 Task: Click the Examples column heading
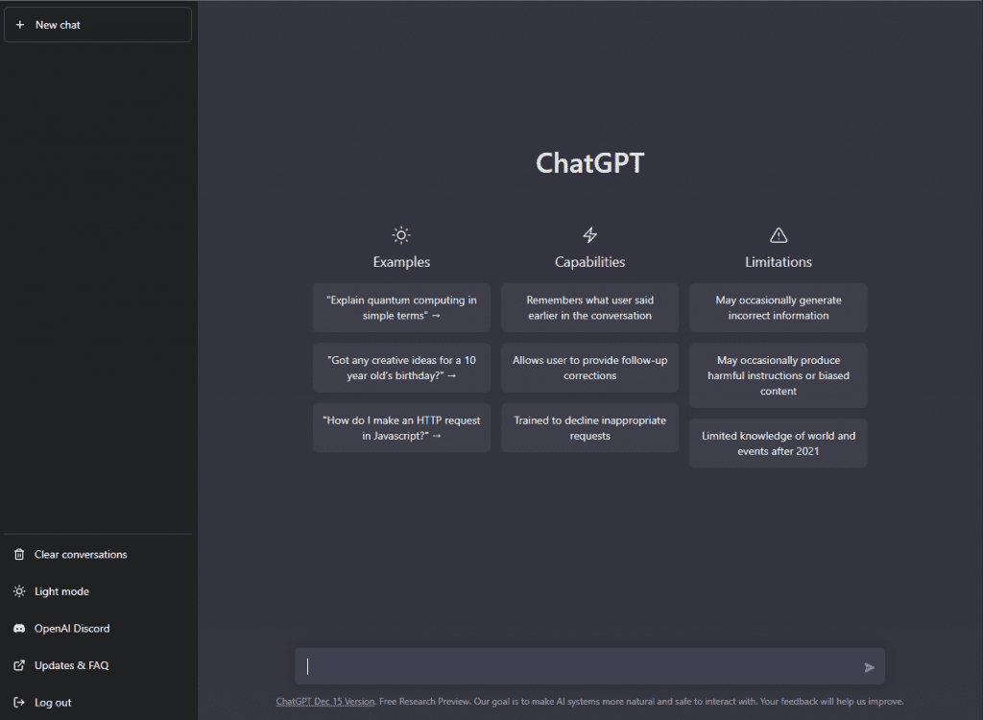tap(401, 262)
